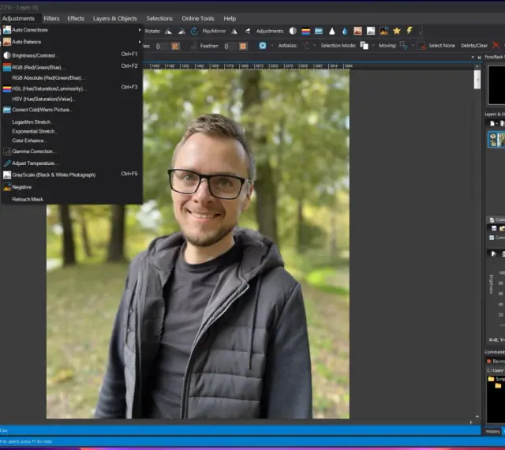Click the orange icon beside Feather value

[x=243, y=47]
